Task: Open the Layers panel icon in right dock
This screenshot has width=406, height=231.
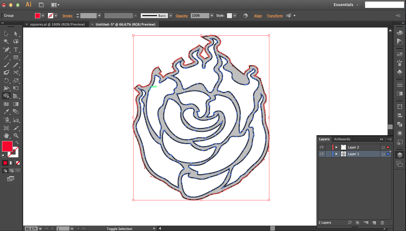Action: (x=400, y=155)
